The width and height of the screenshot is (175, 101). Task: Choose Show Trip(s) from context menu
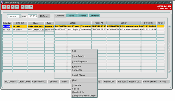tap(84, 57)
